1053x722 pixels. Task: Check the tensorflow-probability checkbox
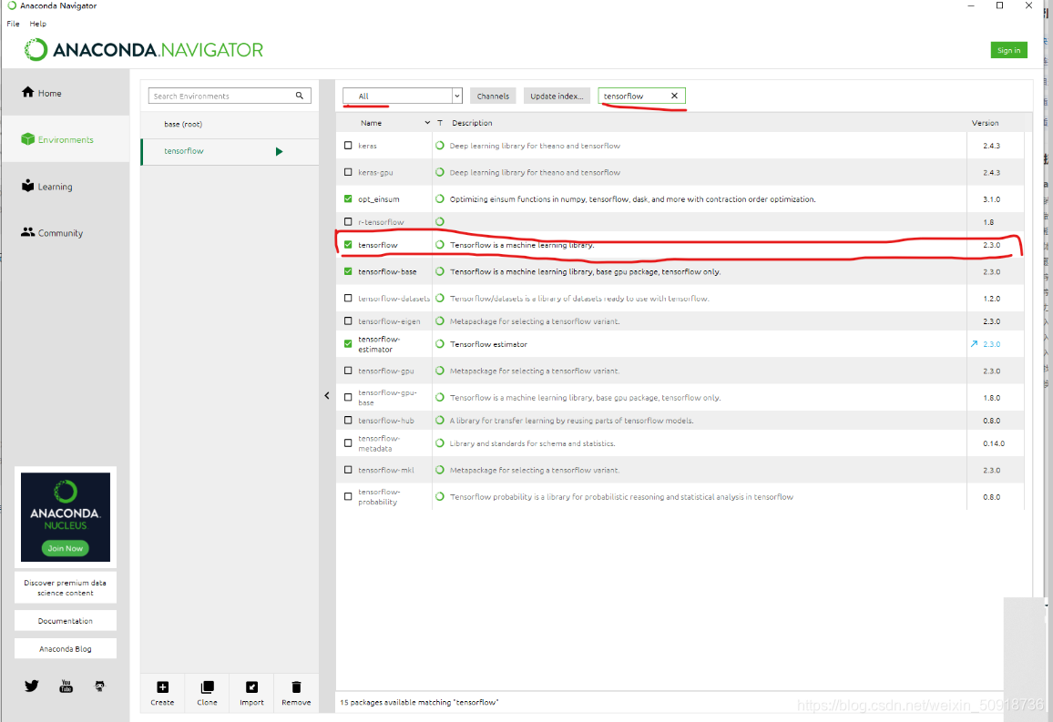pyautogui.click(x=348, y=496)
